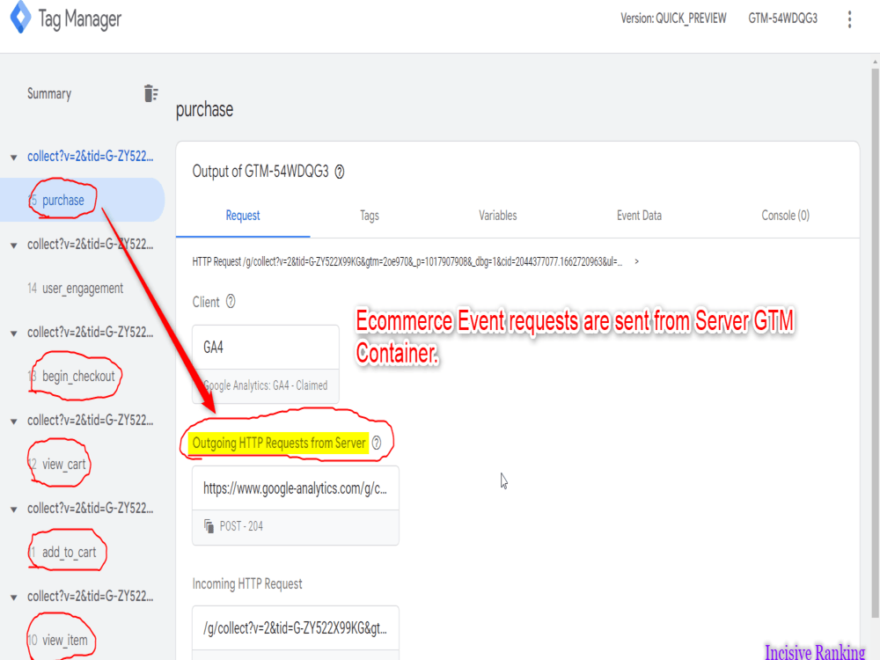
Task: Open help icon beside Client label
Action: 231,302
